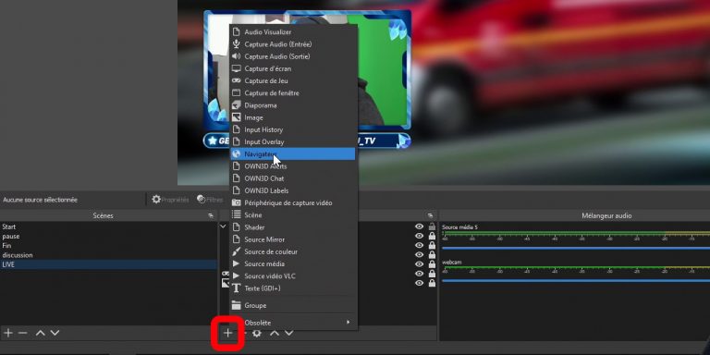Screen dimensions: 710x355
Task: Select the LIVE scene
Action: point(109,264)
